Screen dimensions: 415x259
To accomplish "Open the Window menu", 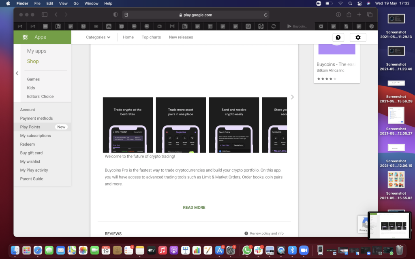I will coord(91,3).
